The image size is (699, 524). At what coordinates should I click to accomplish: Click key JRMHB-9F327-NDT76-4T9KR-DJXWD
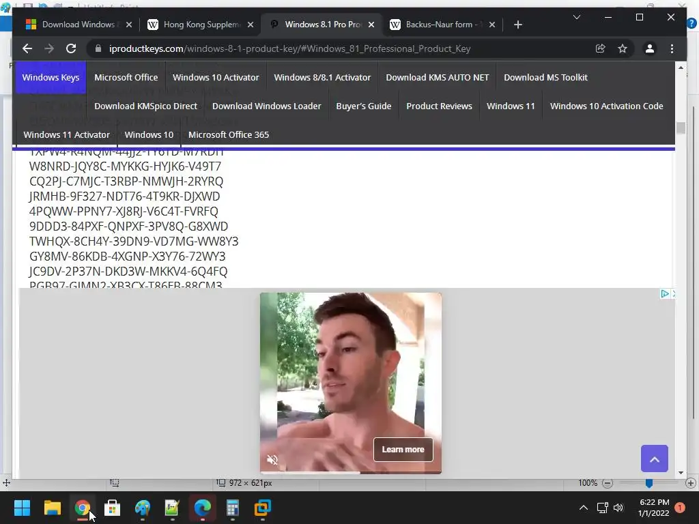coord(124,196)
